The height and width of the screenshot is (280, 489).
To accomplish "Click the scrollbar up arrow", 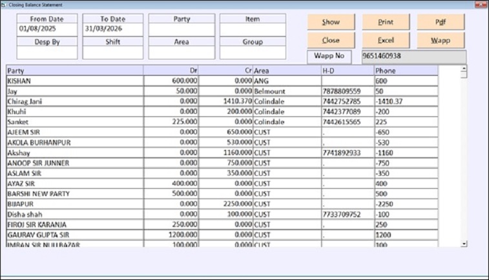I will tap(464, 68).
